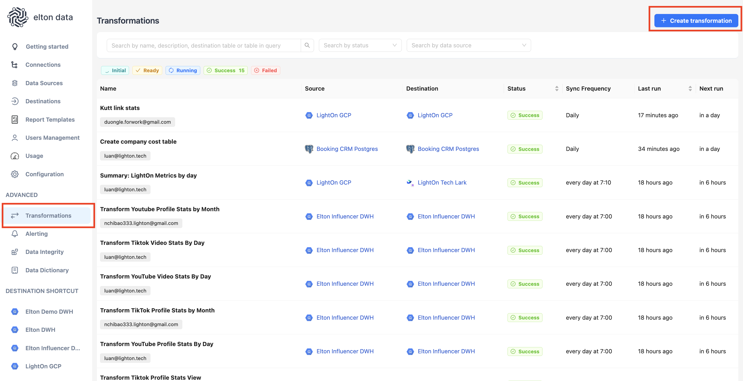Click Elton Demo DWH BigQuery icon
The image size is (743, 381).
point(15,312)
